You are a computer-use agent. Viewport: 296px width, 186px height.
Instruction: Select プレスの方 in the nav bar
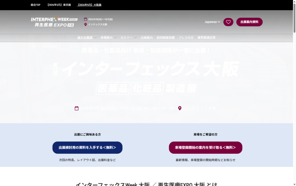(186, 38)
